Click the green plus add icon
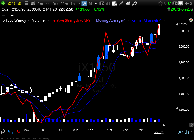 [x=3, y=3]
